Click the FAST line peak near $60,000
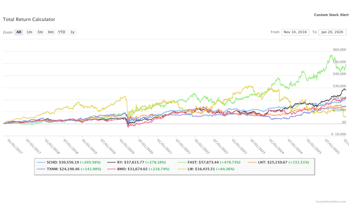Screen dimensions: 349x204 (x=331, y=55)
